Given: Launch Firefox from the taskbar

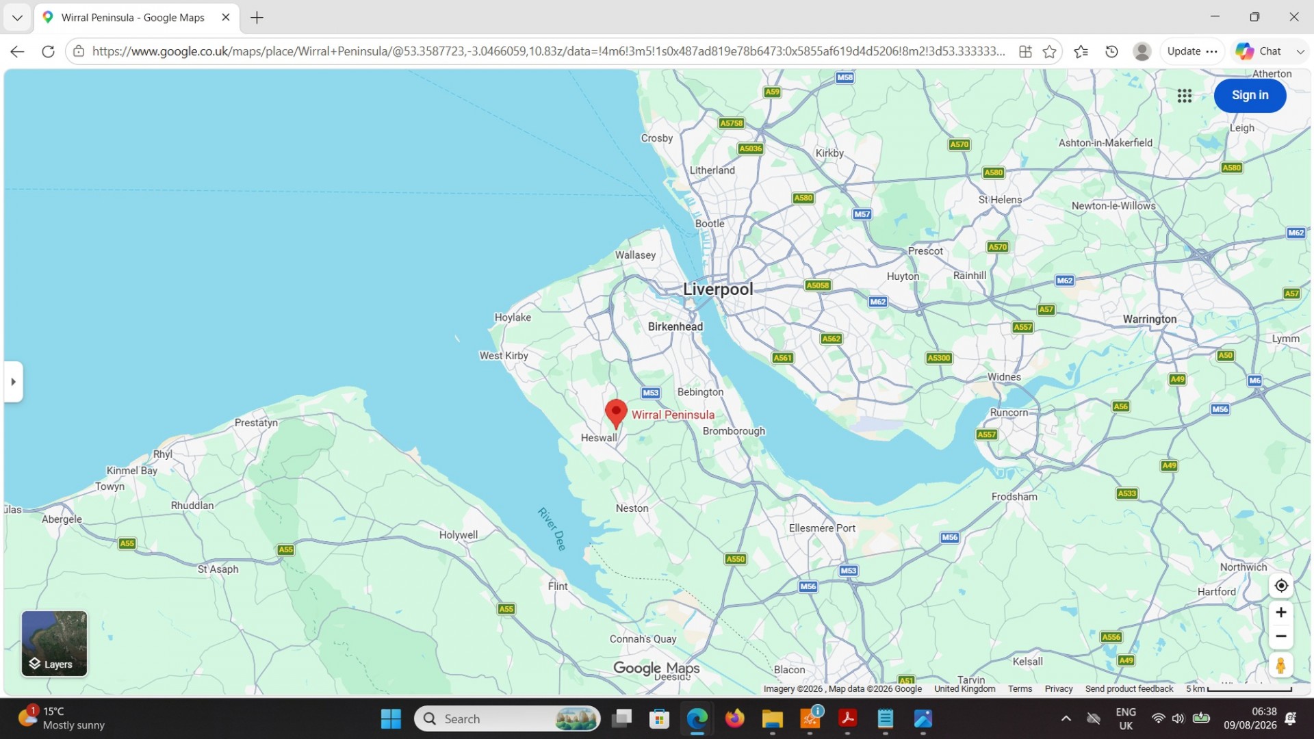Looking at the screenshot, I should [x=734, y=718].
